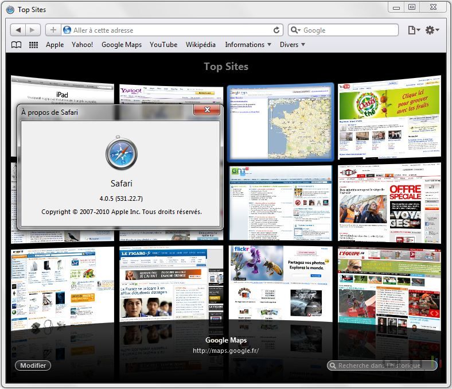Click the Aller à cette adresse field
Image resolution: width=452 pixels, height=389 pixels.
click(172, 30)
